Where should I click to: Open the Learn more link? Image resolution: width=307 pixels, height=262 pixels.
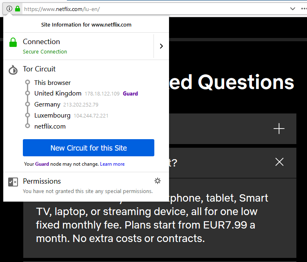tap(112, 164)
